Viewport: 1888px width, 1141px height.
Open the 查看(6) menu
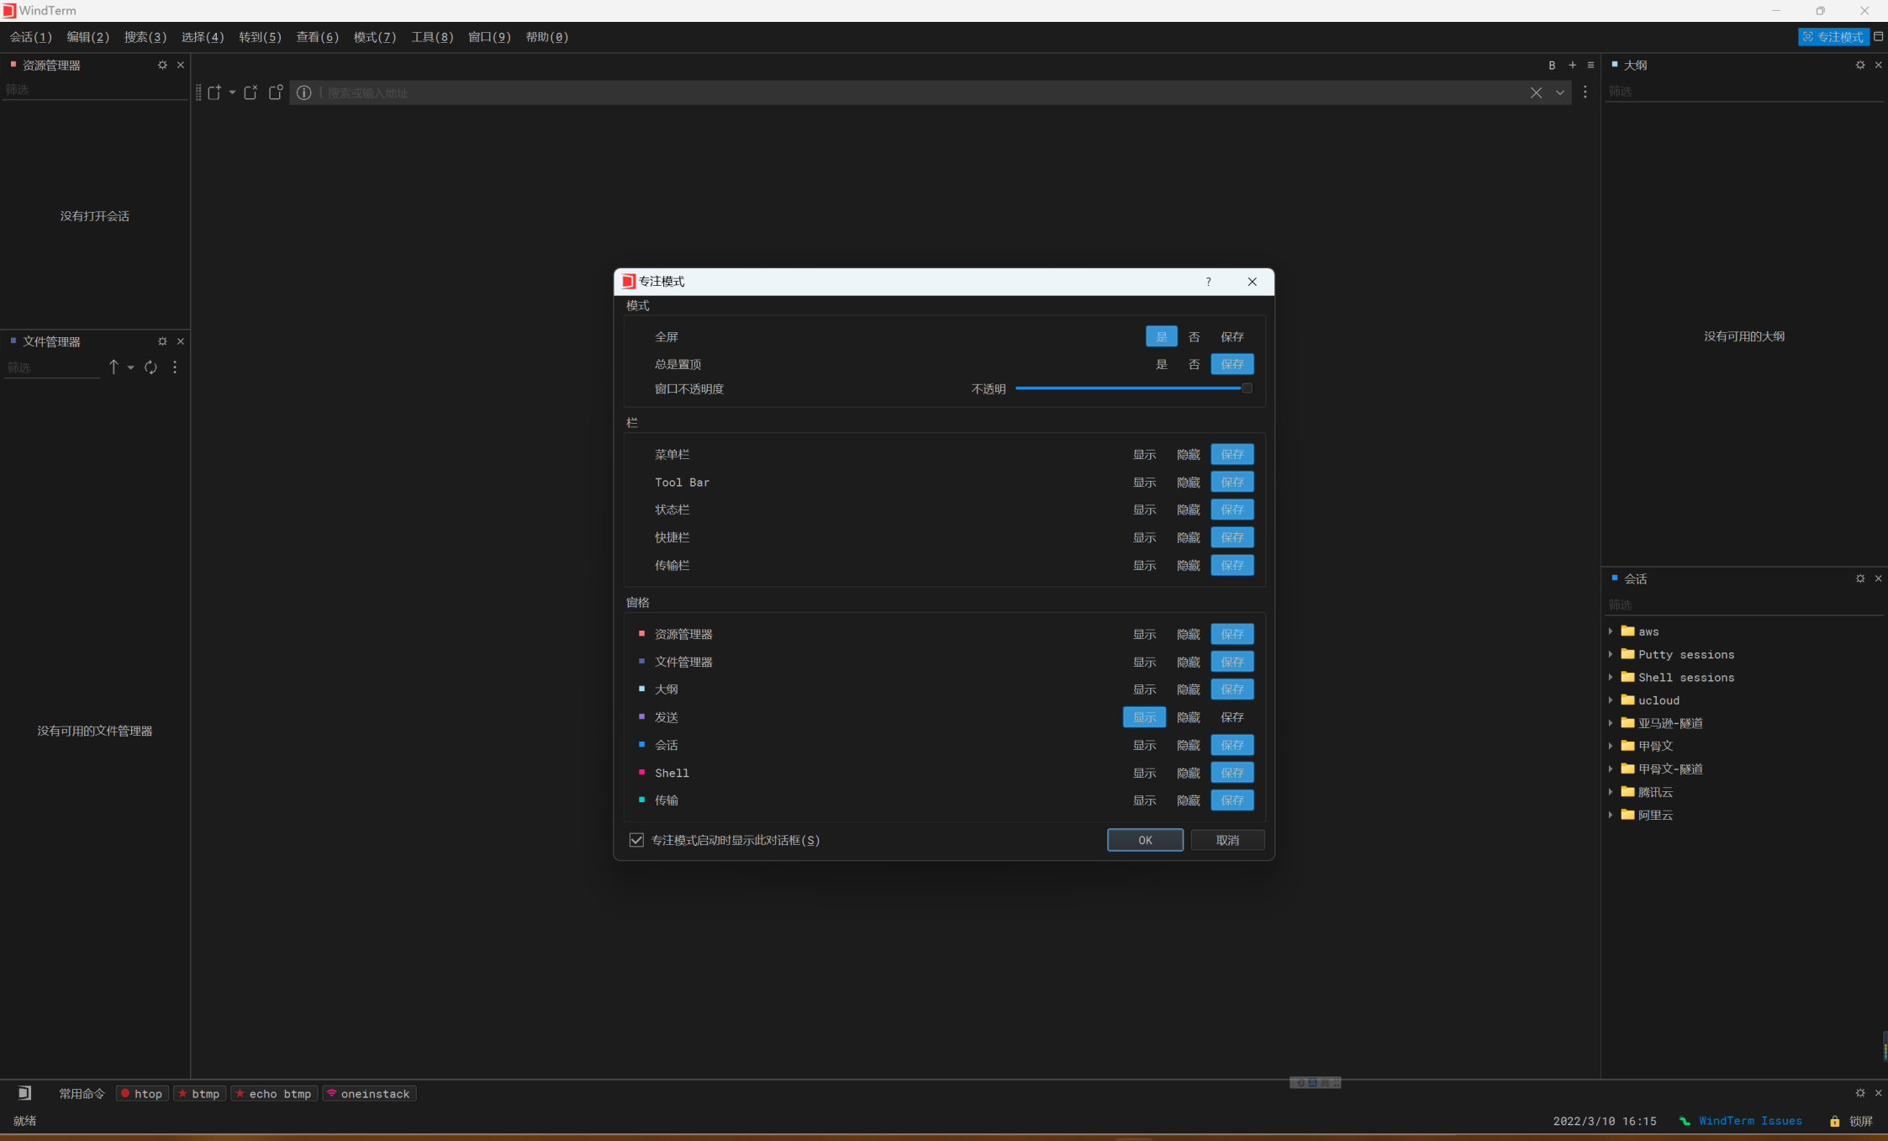[317, 37]
